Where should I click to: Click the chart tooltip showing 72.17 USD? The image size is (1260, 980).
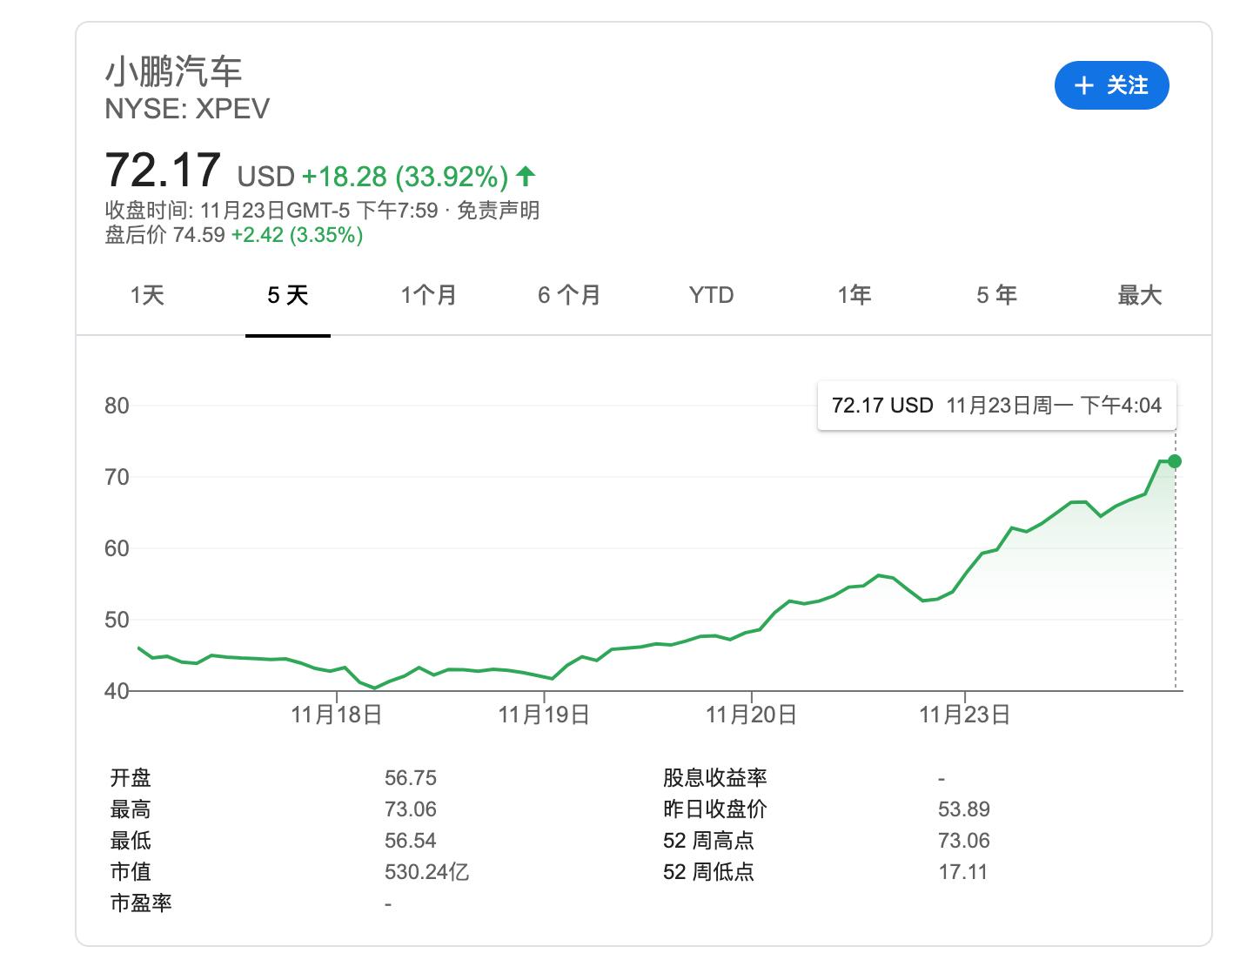pos(996,406)
